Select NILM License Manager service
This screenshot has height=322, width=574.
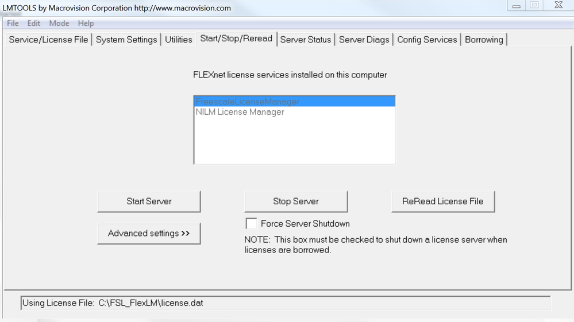tap(240, 112)
